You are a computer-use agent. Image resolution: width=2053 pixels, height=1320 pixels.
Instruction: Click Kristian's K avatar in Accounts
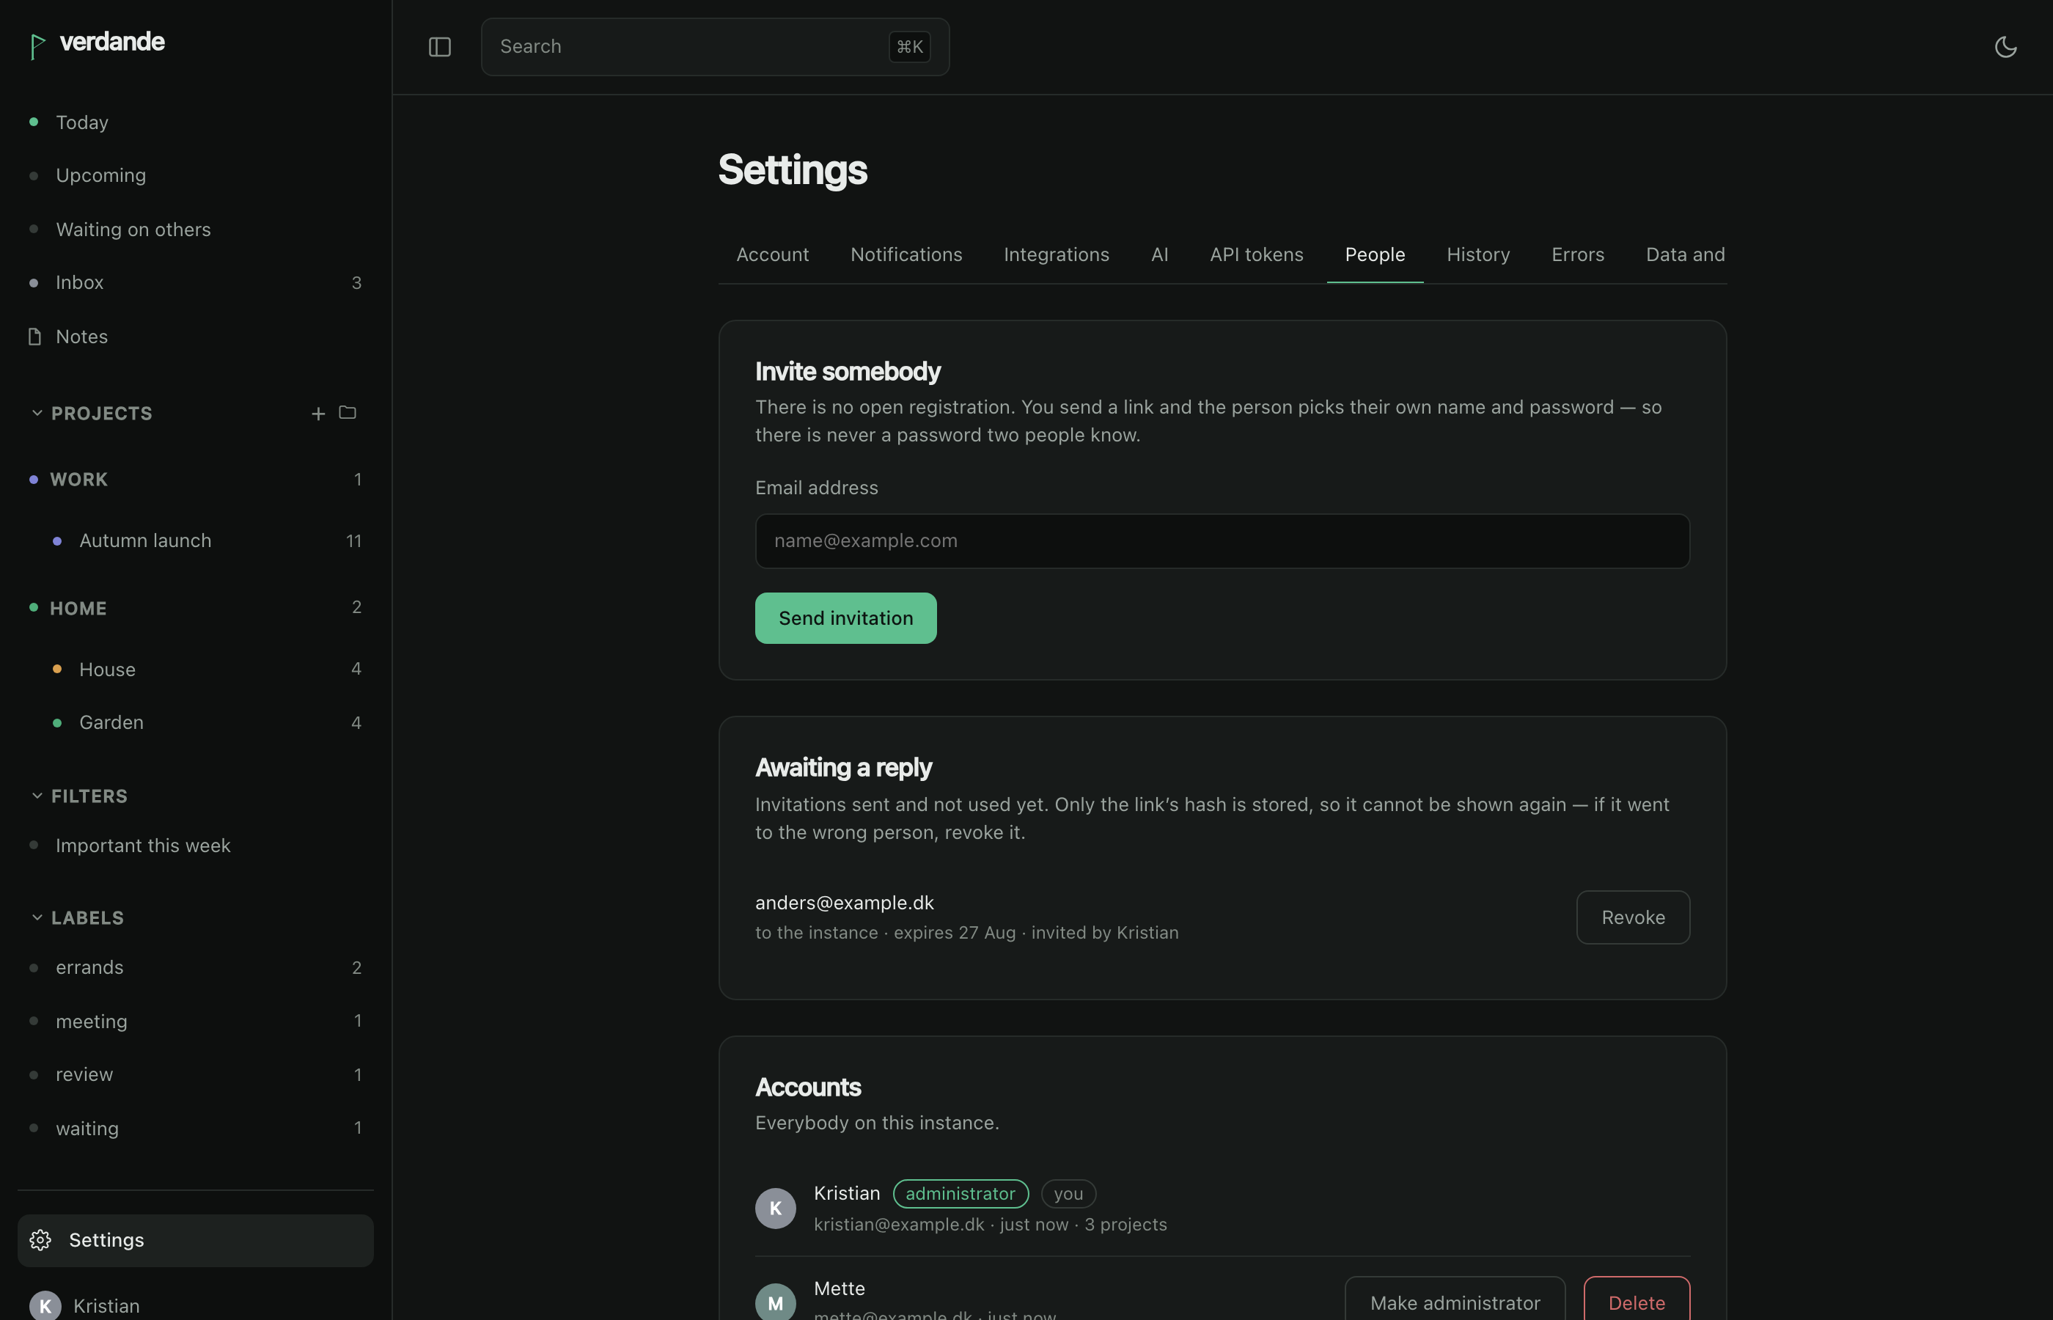pyautogui.click(x=776, y=1209)
